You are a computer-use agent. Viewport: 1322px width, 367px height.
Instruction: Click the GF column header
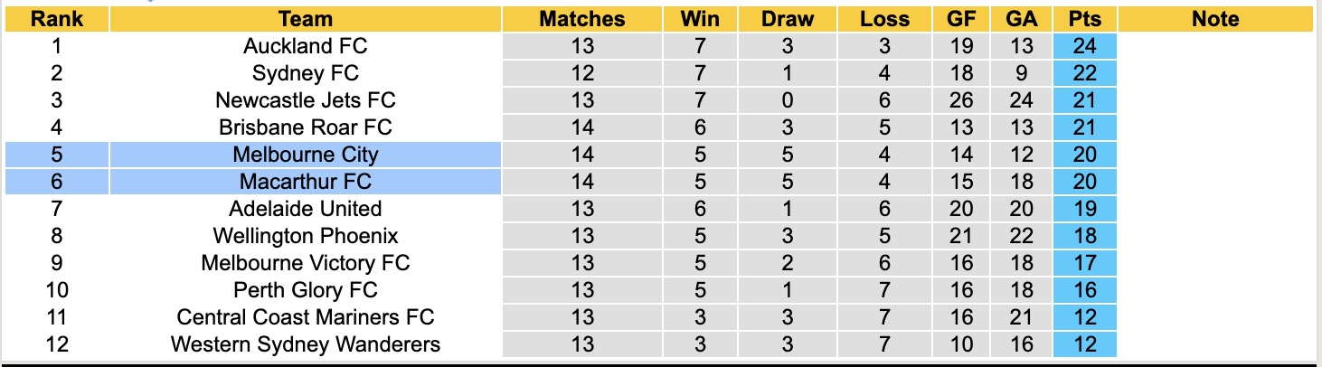961,19
